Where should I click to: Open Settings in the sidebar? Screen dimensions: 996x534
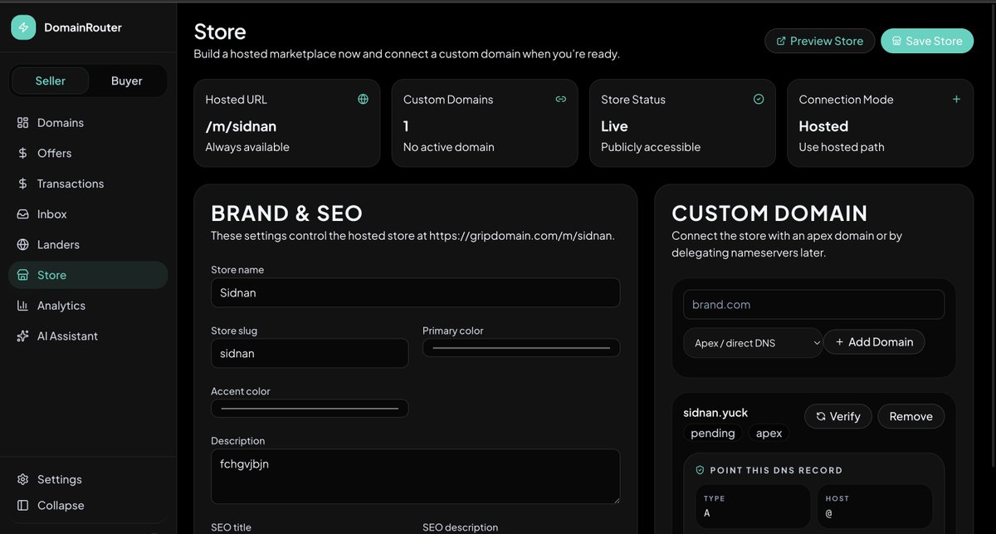(88, 480)
